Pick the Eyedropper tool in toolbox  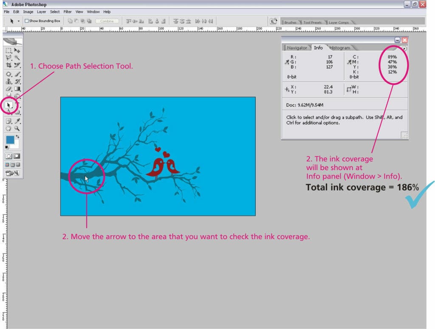[x=17, y=121]
